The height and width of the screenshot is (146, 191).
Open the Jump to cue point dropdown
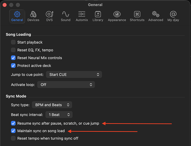click(74, 74)
